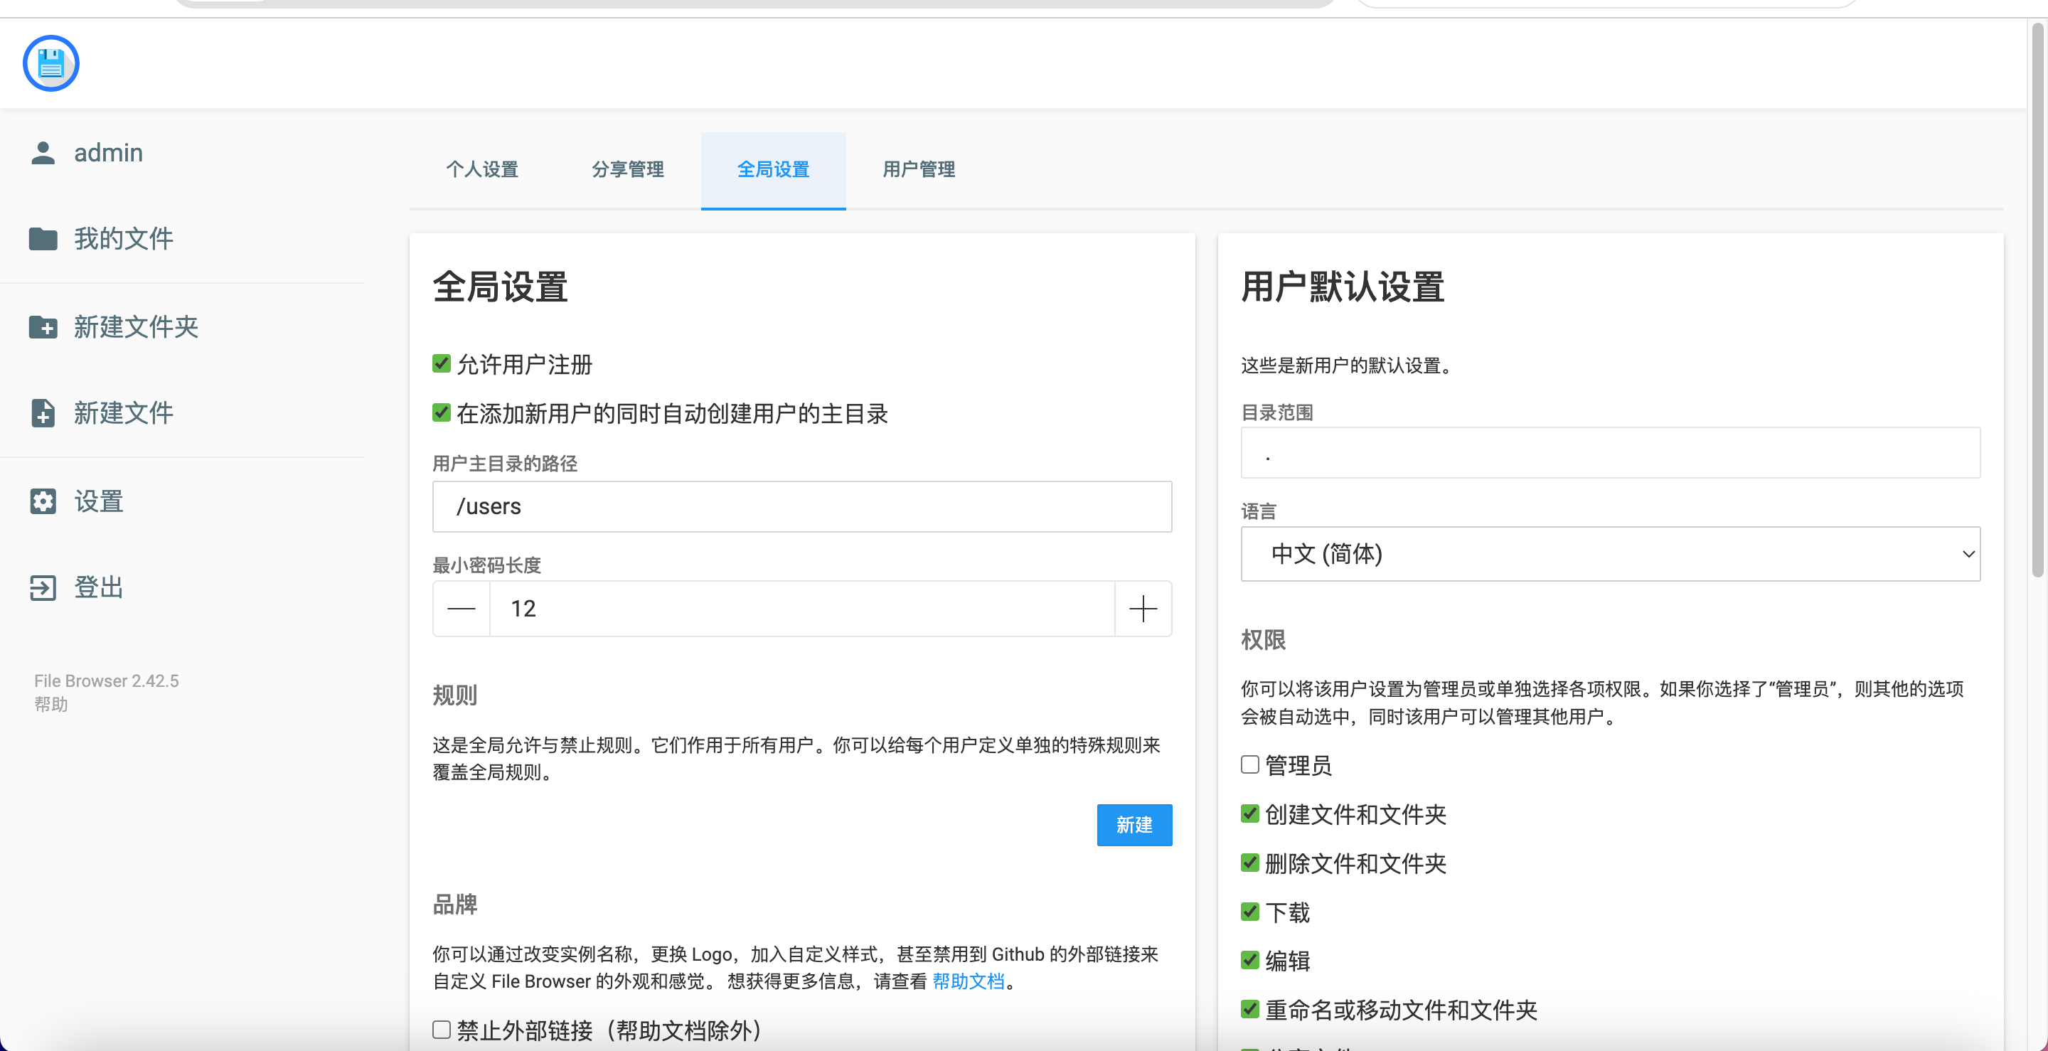Switch to the share management tab (分享管理)
The height and width of the screenshot is (1051, 2048).
coord(627,169)
